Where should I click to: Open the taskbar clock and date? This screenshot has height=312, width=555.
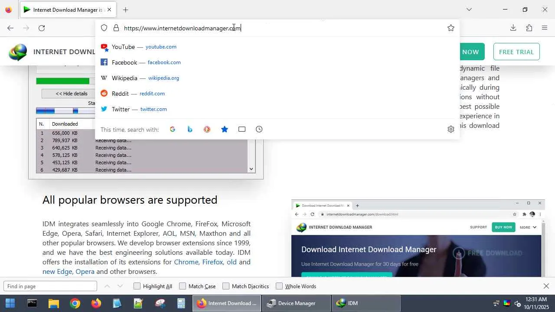coord(536,303)
